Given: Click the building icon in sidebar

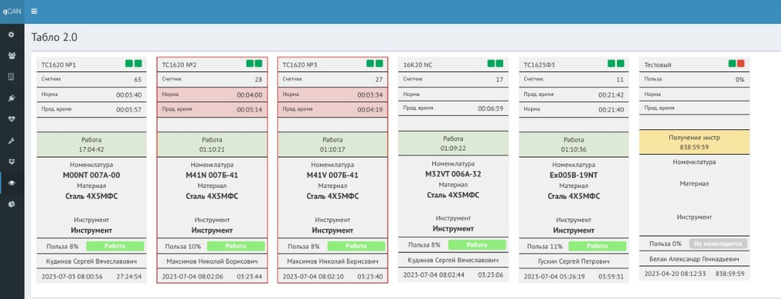Looking at the screenshot, I should point(12,76).
